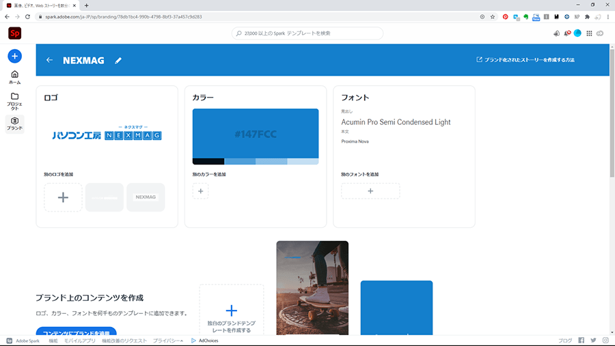Image resolution: width=615 pixels, height=346 pixels.
Task: Select the white logo variant thumbnail
Action: (x=105, y=197)
